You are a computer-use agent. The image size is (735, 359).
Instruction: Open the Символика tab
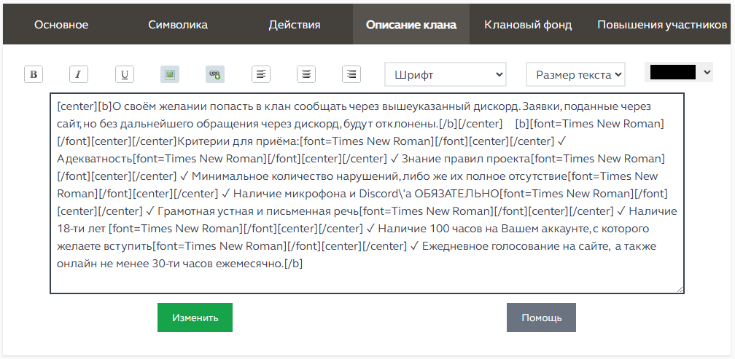pos(178,25)
